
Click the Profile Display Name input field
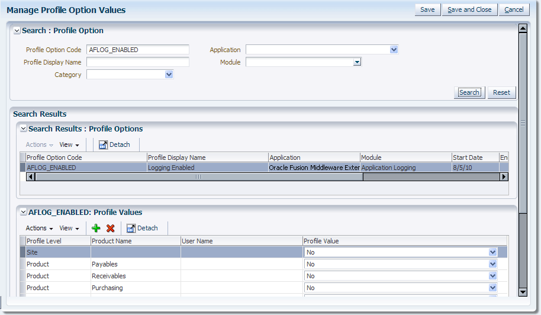pyautogui.click(x=138, y=62)
